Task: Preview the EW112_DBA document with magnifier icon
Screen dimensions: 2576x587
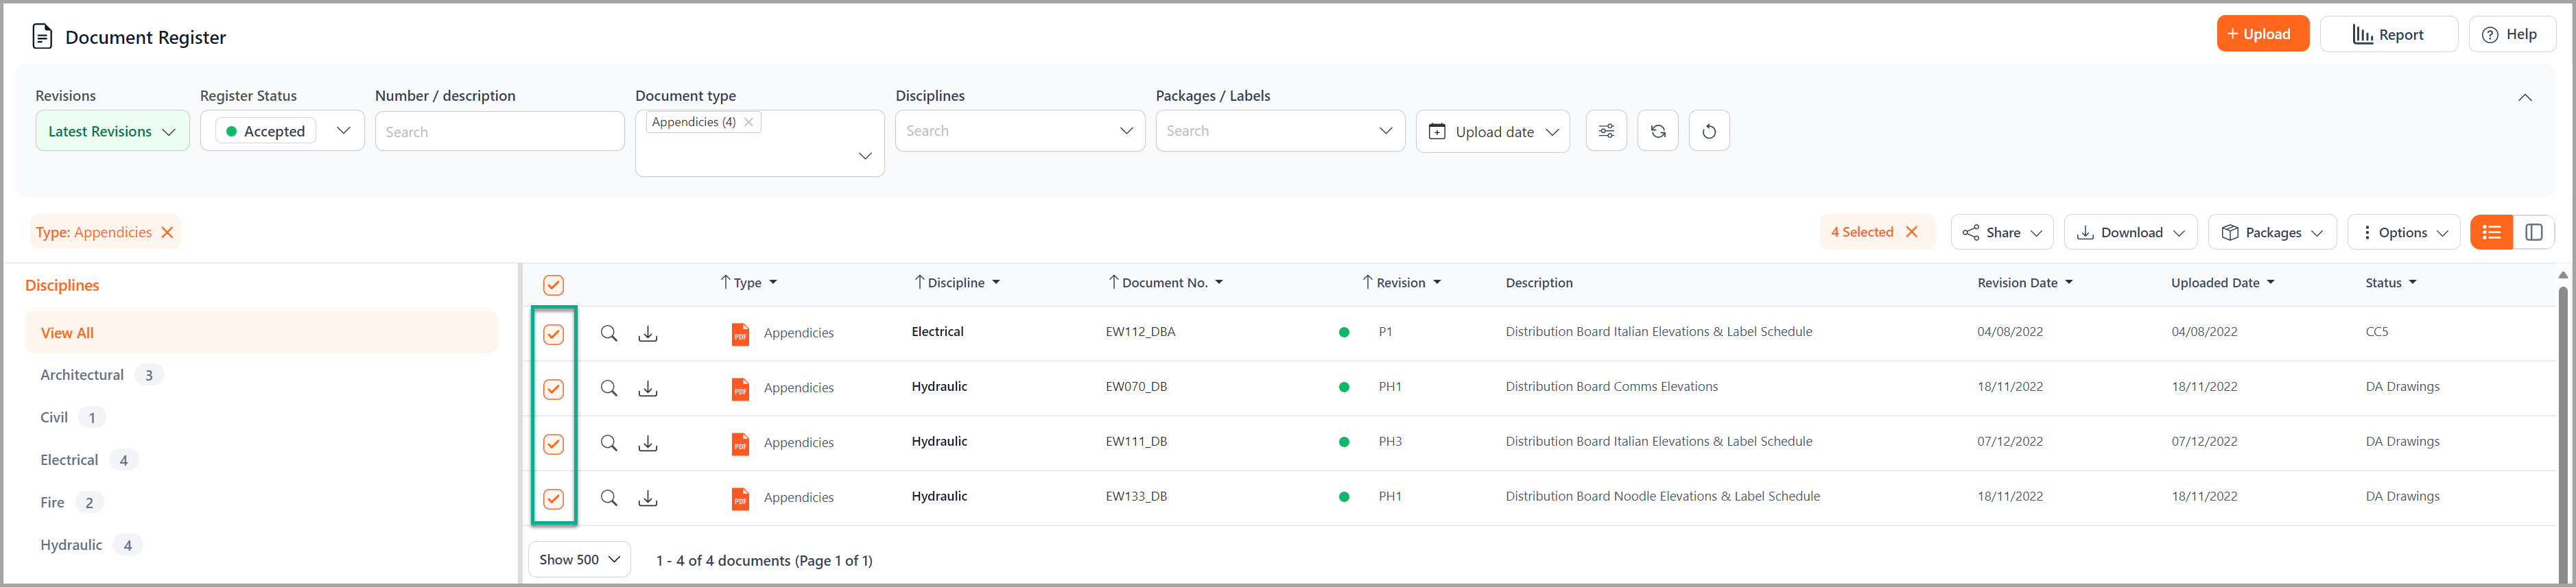Action: click(x=608, y=333)
